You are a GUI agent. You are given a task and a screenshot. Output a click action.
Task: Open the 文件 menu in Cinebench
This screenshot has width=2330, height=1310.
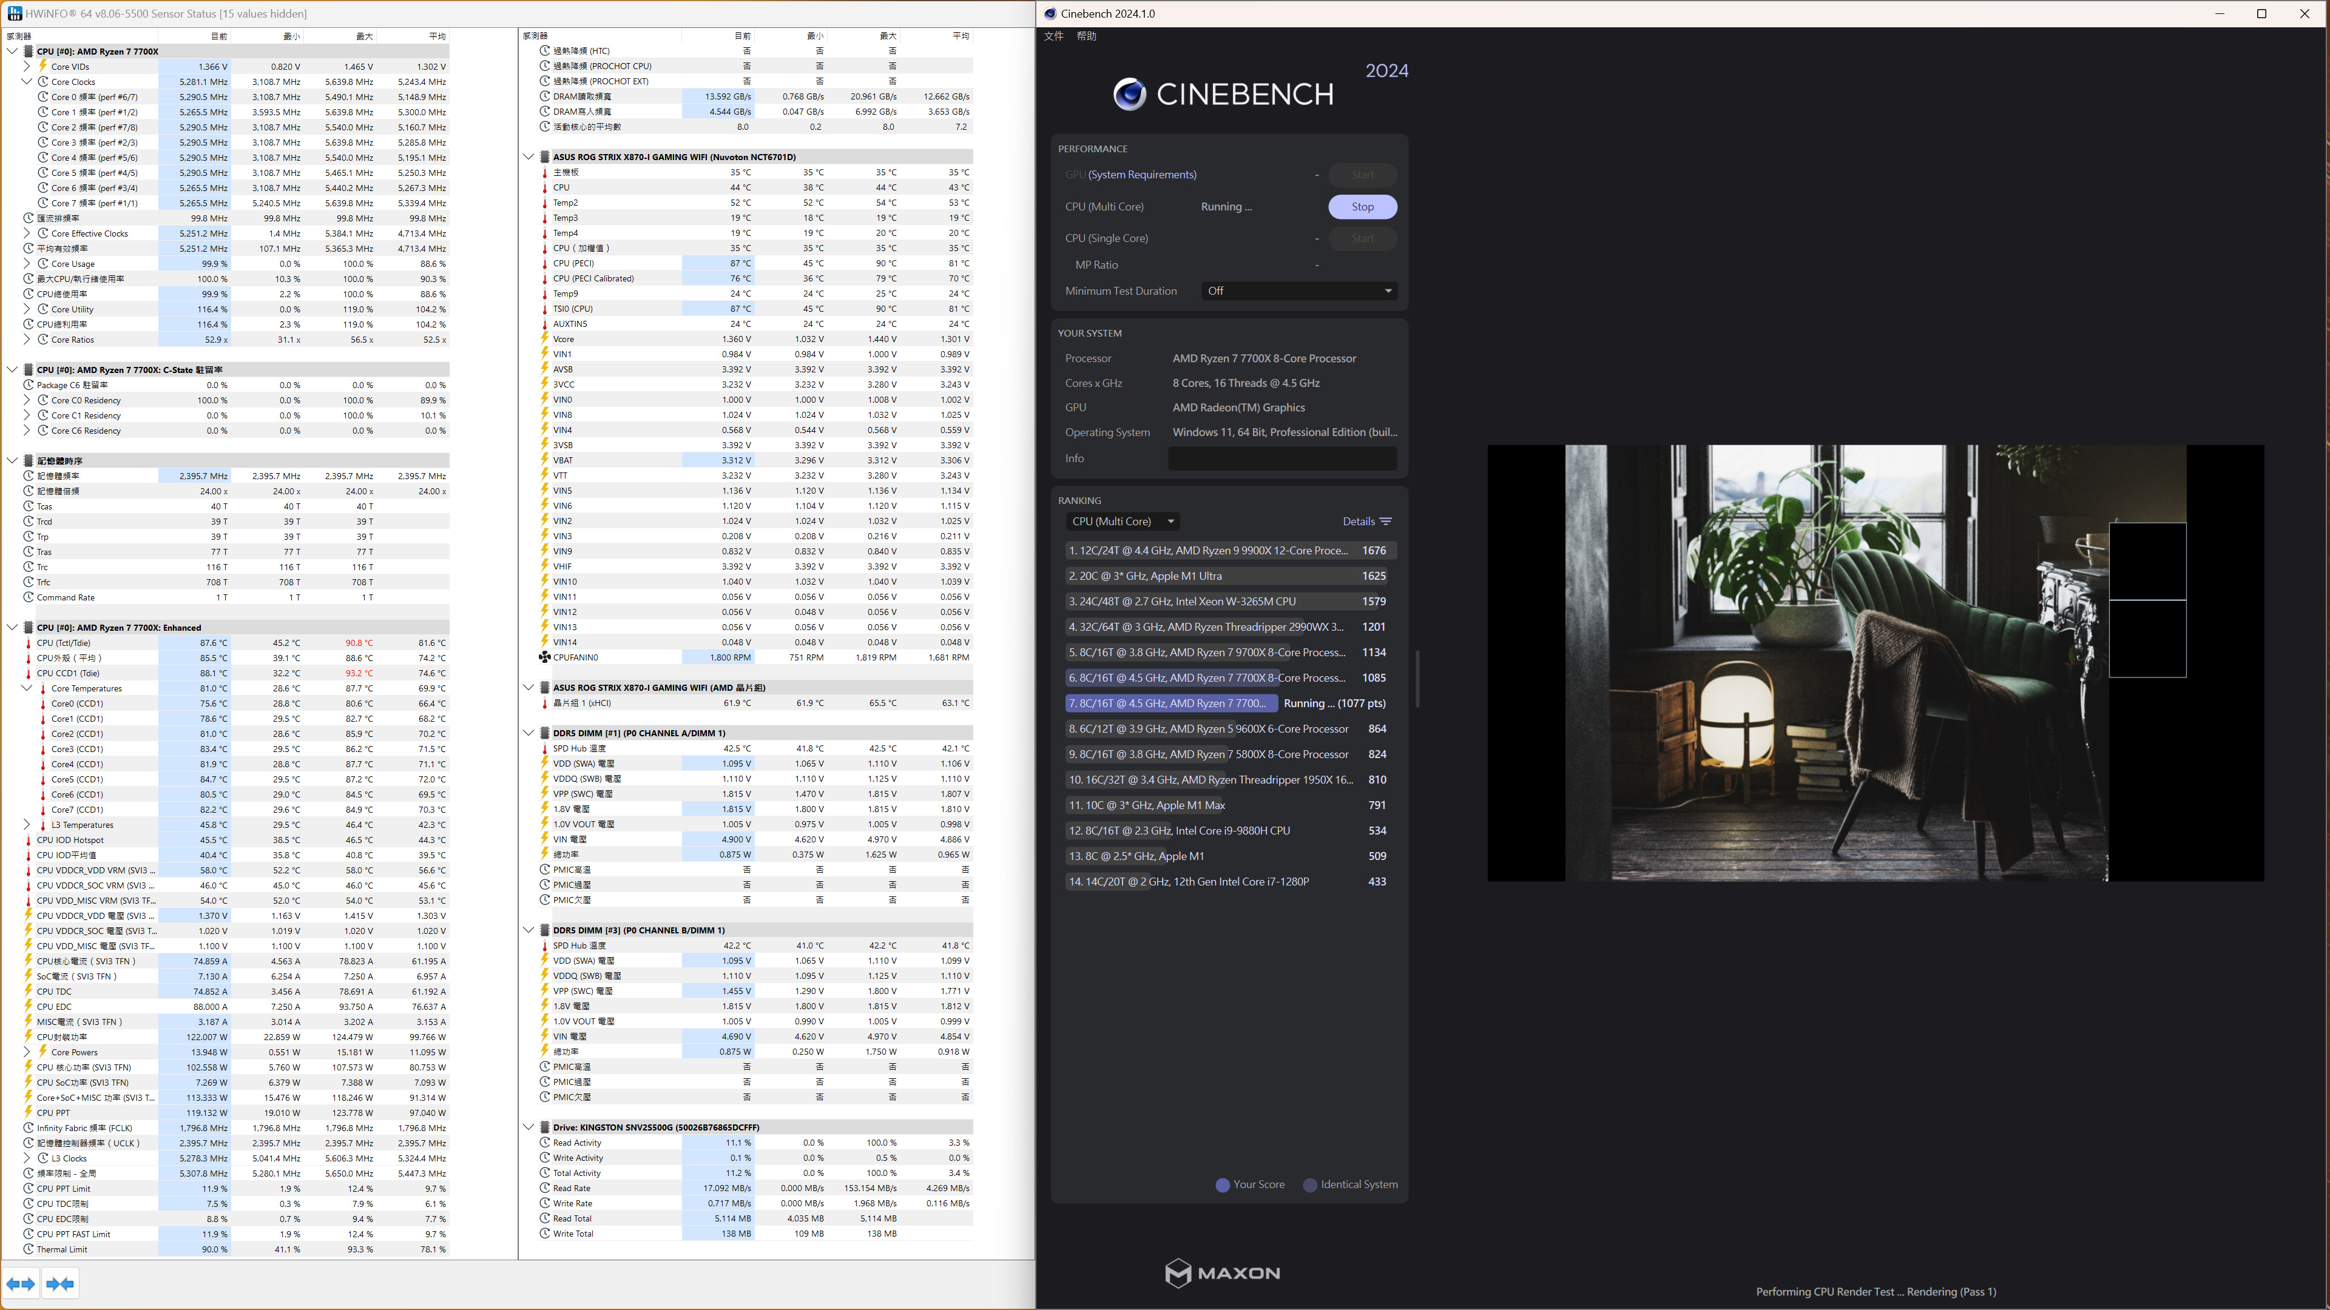click(x=1054, y=36)
